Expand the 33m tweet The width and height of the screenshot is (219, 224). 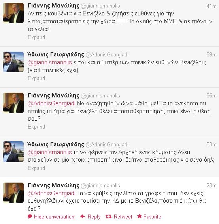(36, 168)
